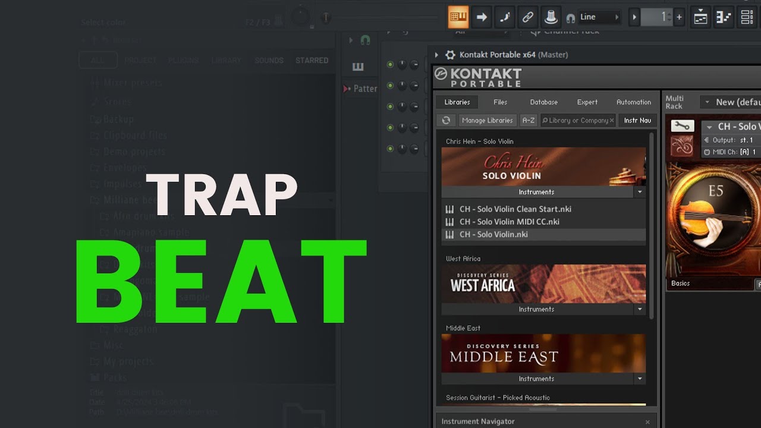Viewport: 761px width, 428px height.
Task: Click the plus button after pattern number
Action: point(679,17)
